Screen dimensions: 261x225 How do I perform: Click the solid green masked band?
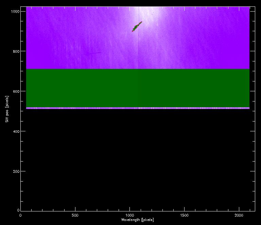coord(138,88)
